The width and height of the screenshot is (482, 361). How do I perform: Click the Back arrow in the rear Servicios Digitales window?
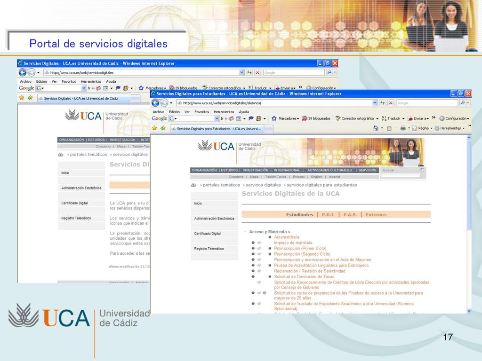click(23, 72)
